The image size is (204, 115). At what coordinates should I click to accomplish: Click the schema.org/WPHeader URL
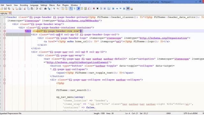tap(78, 20)
